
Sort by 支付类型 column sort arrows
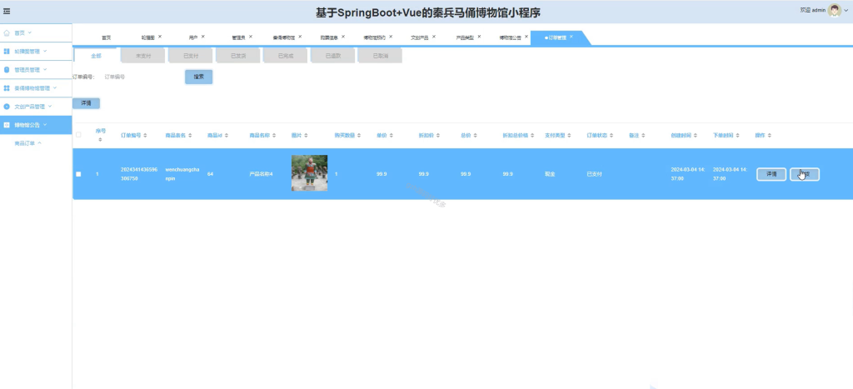click(570, 135)
